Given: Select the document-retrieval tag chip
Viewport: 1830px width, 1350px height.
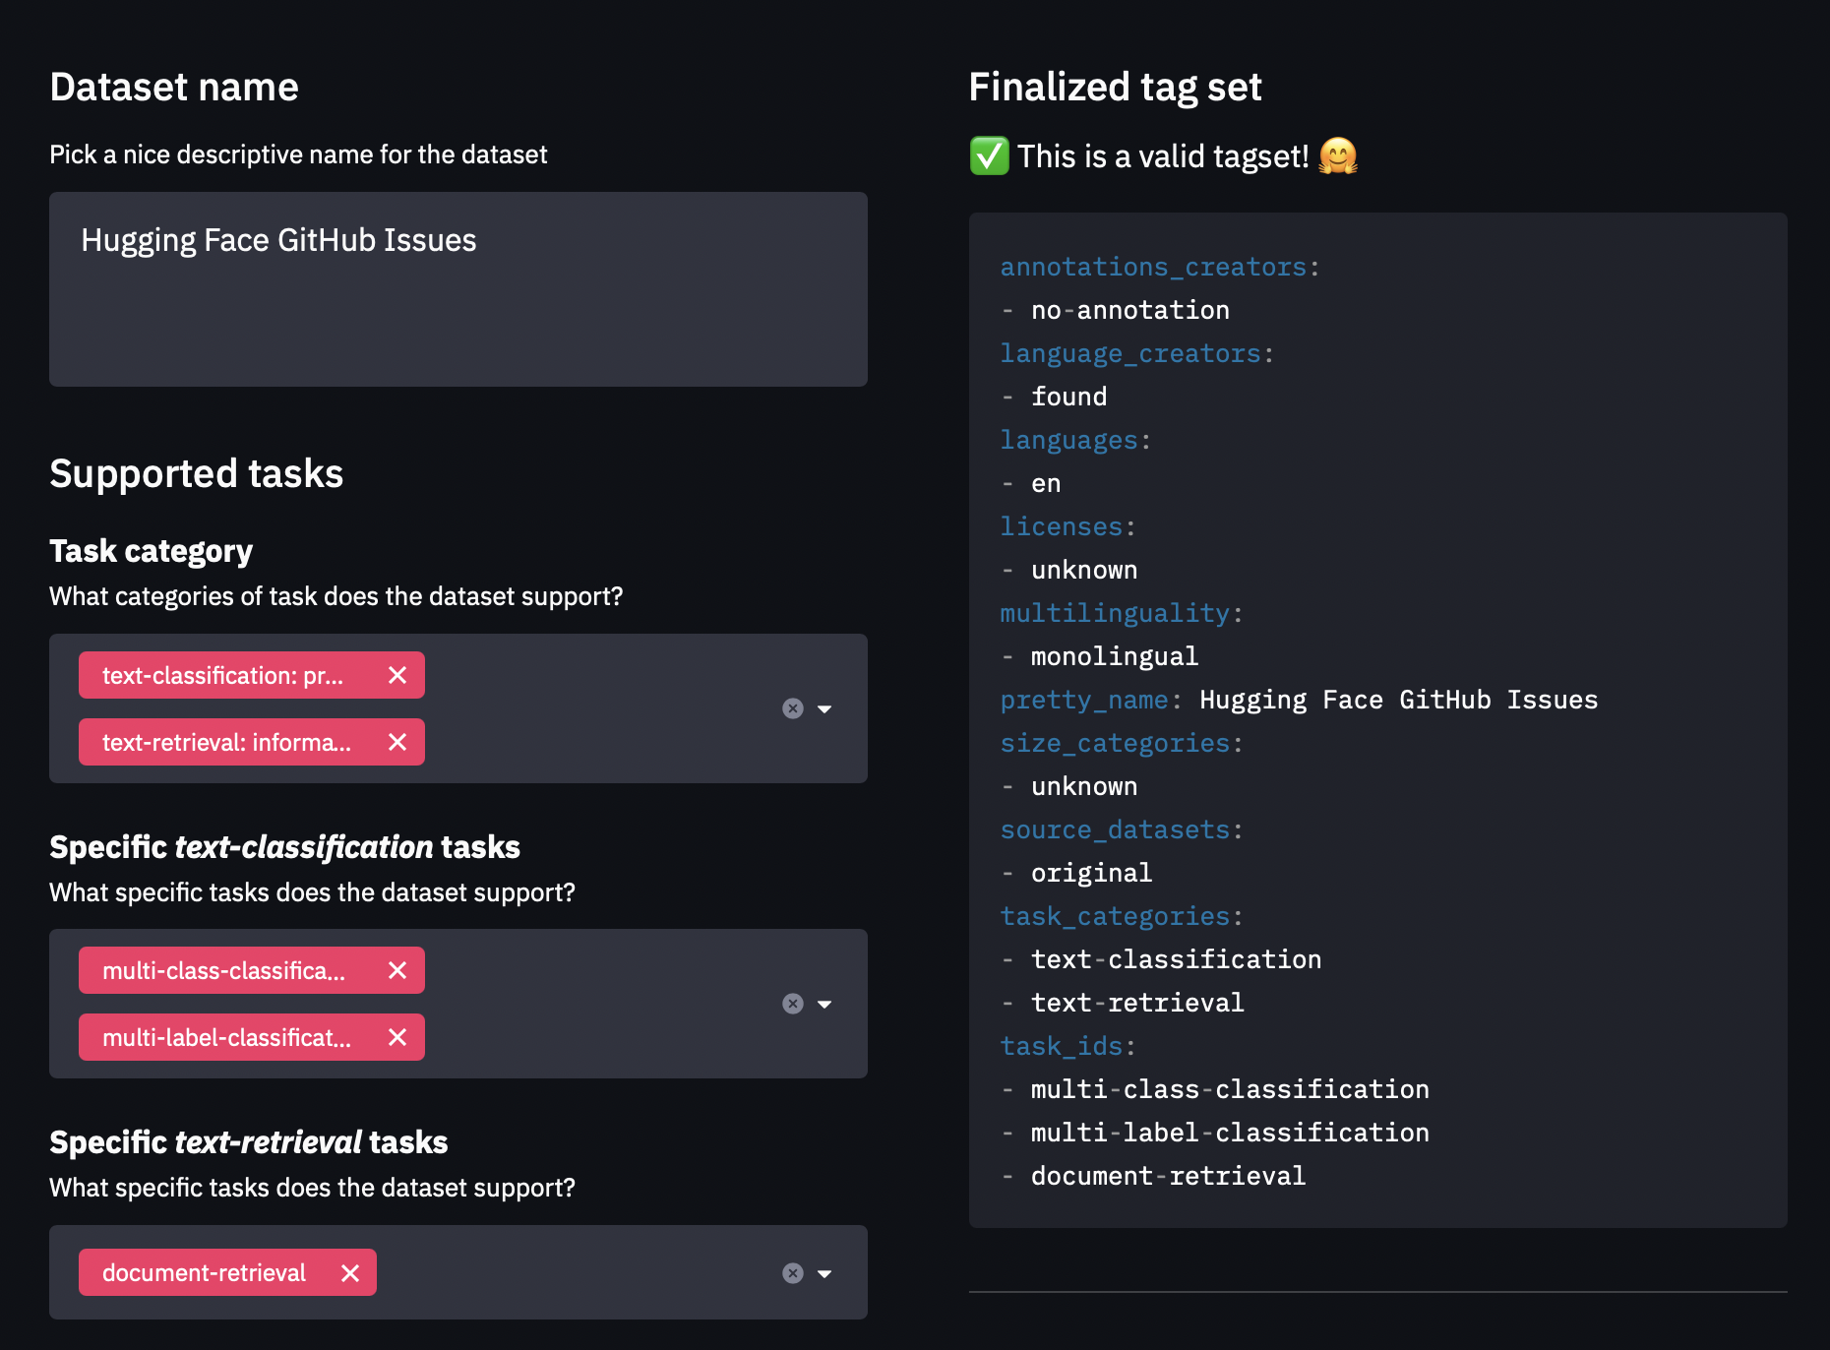Looking at the screenshot, I should click(202, 1272).
